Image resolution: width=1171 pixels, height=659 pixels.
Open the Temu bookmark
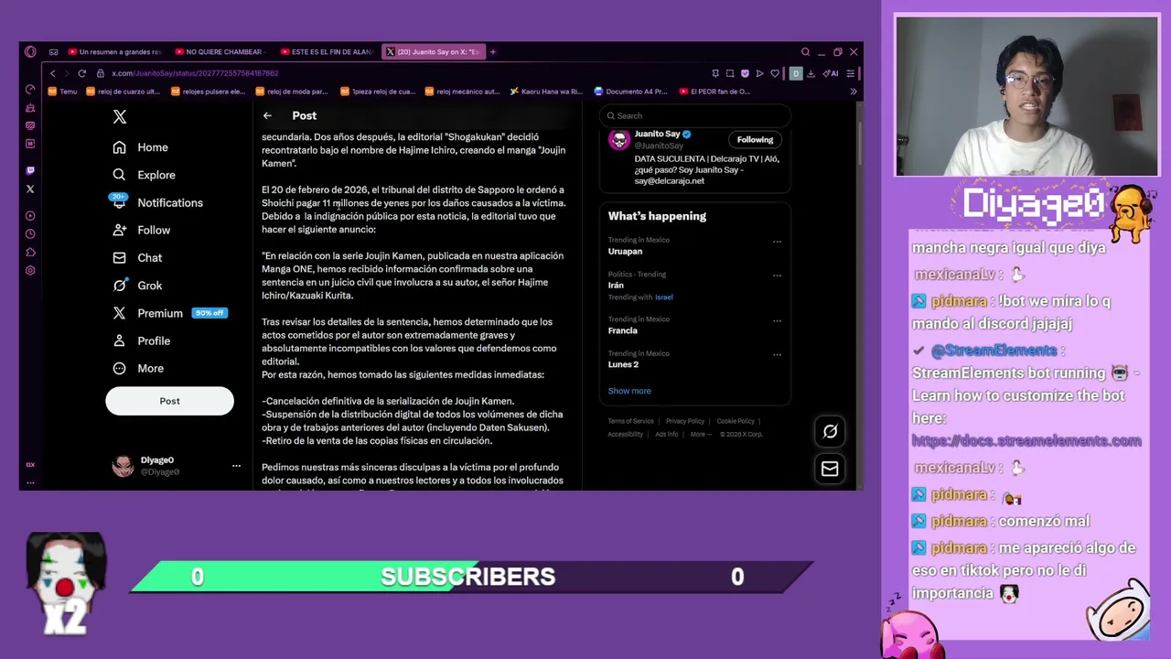click(x=63, y=92)
